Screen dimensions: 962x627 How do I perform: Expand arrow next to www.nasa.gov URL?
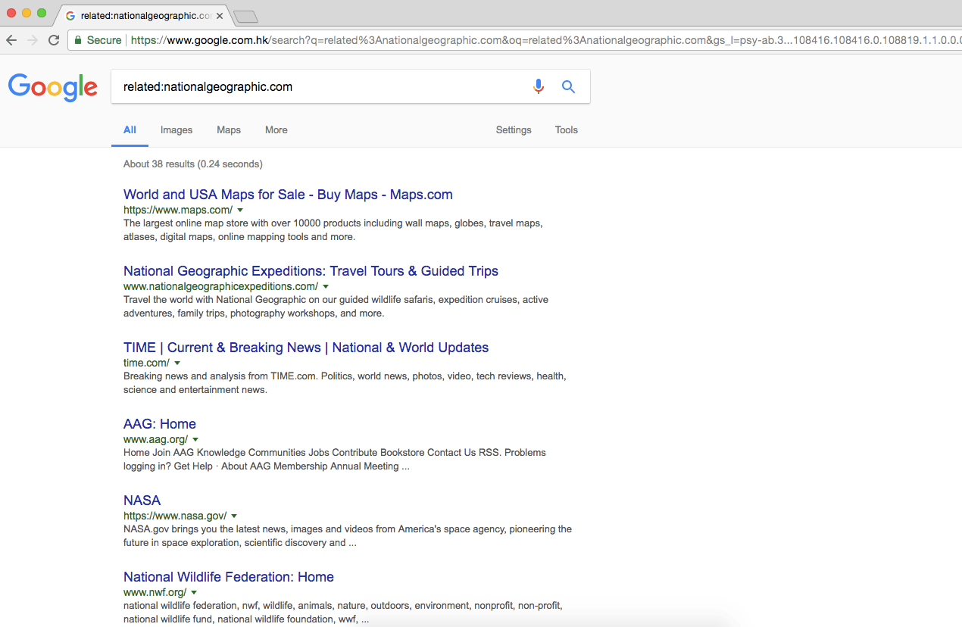point(234,516)
